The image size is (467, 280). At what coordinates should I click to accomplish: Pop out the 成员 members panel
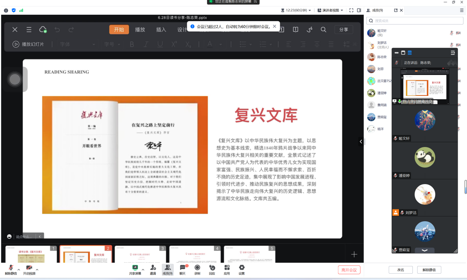point(396,10)
